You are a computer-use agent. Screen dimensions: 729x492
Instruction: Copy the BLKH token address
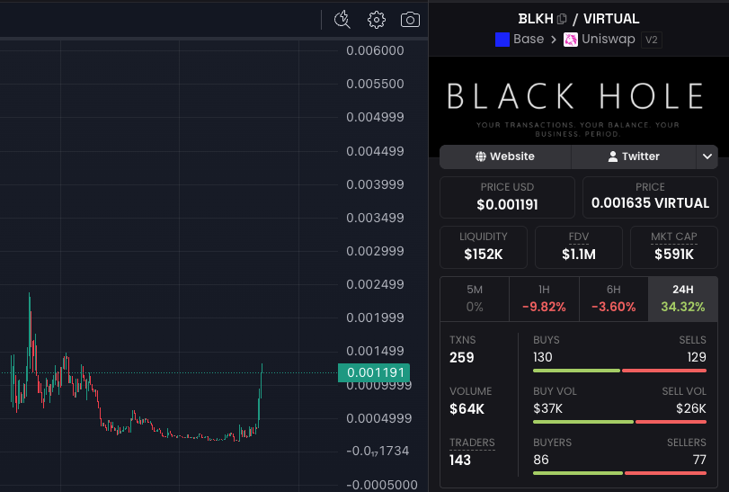562,19
